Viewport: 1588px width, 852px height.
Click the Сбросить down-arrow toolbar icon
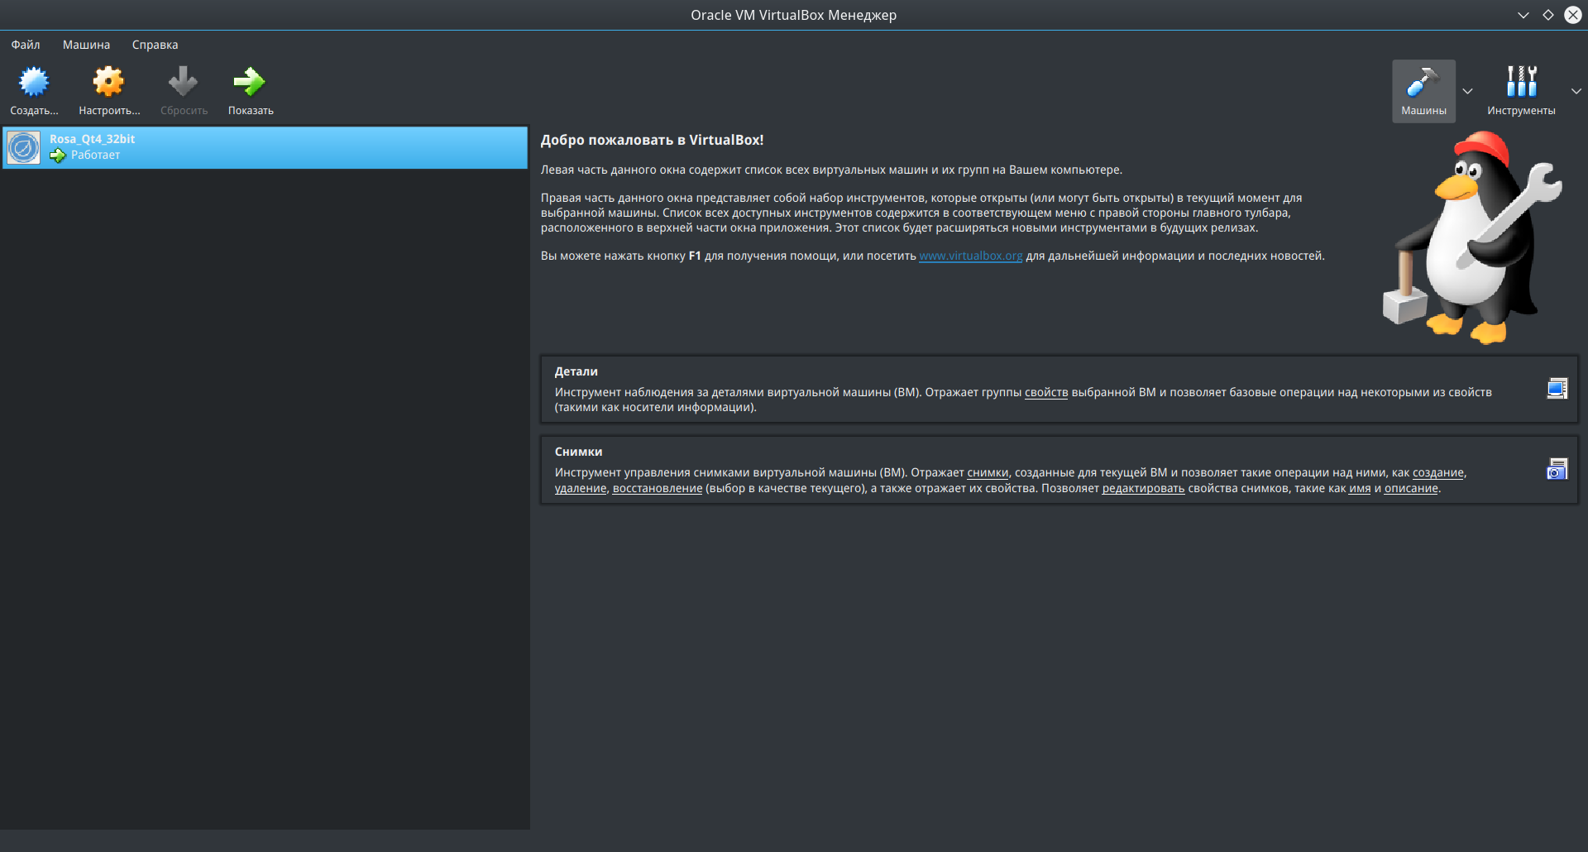coord(183,82)
